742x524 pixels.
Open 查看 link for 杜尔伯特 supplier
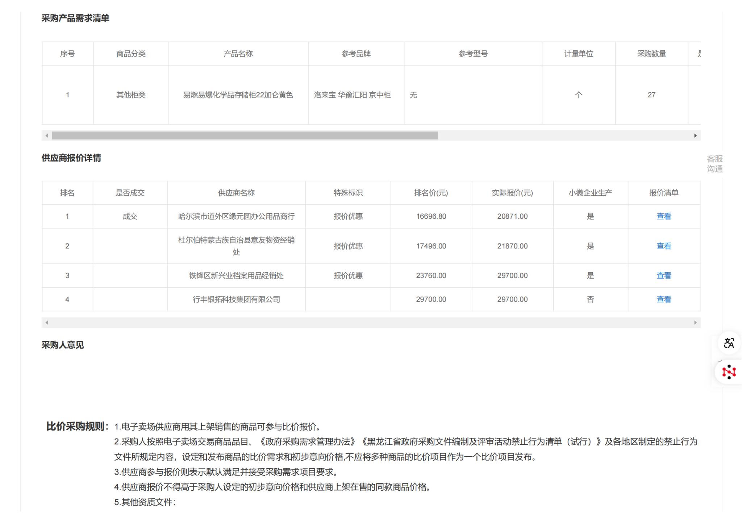click(x=663, y=246)
